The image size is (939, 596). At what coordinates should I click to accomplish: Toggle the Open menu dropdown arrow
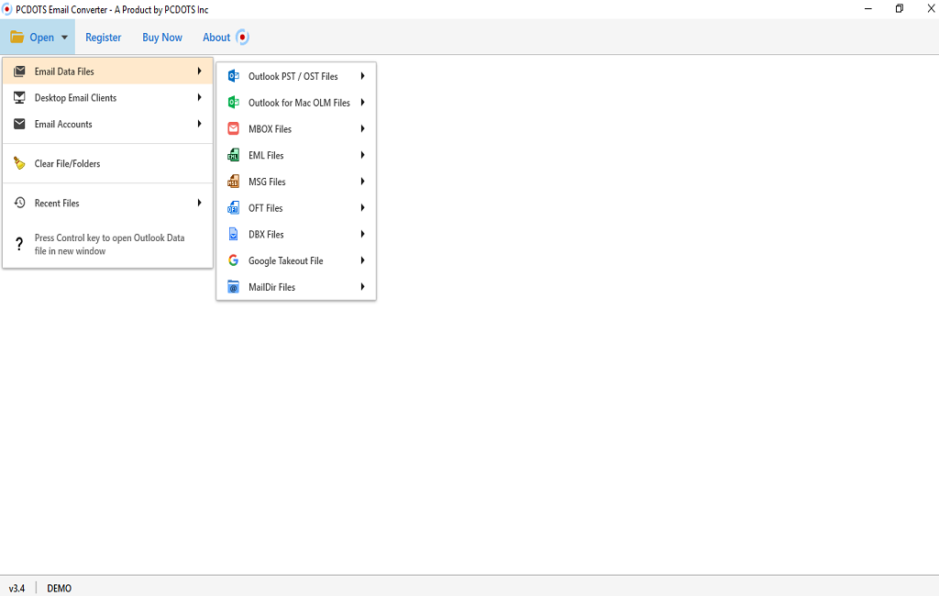point(64,38)
